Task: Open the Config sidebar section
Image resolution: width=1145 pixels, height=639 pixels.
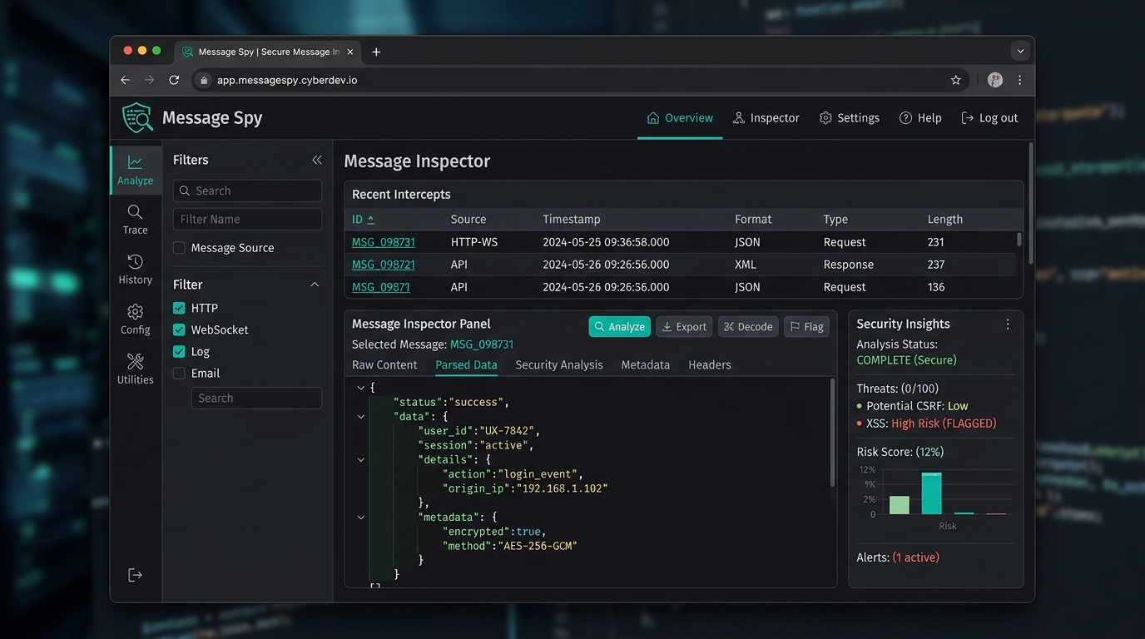Action: [136, 319]
